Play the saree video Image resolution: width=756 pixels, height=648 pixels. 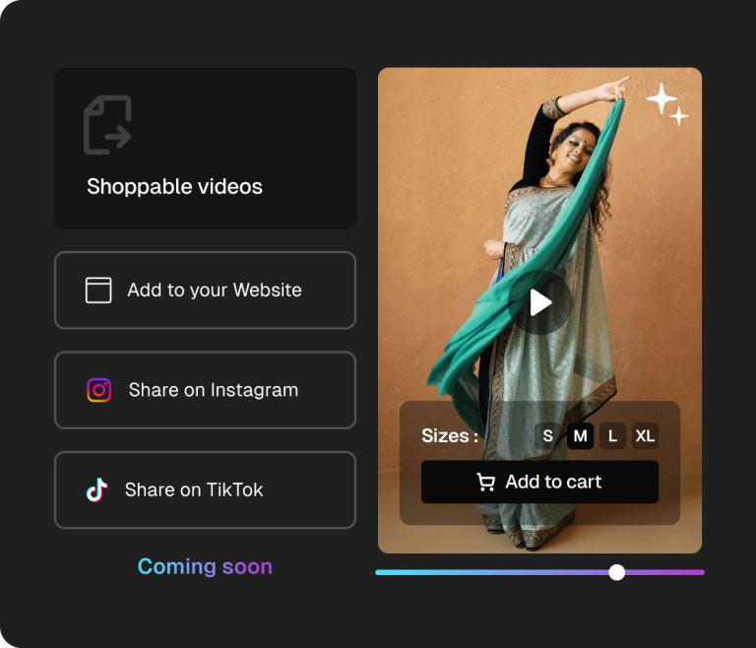pyautogui.click(x=540, y=302)
